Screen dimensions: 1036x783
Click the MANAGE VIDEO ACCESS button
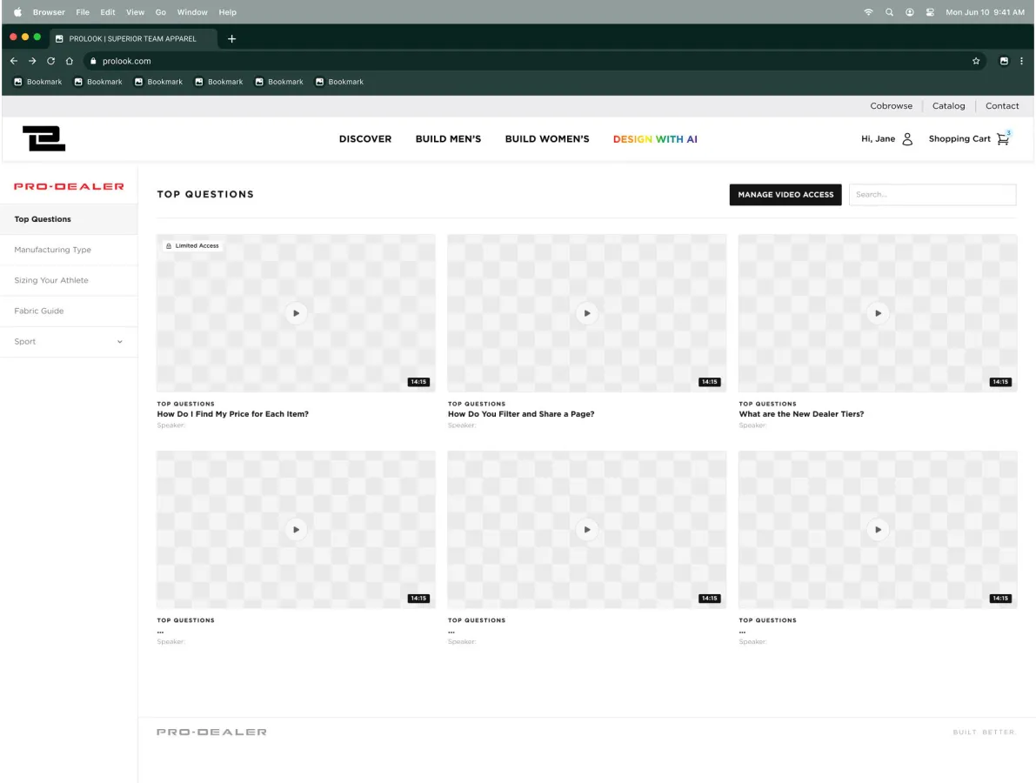(x=785, y=195)
